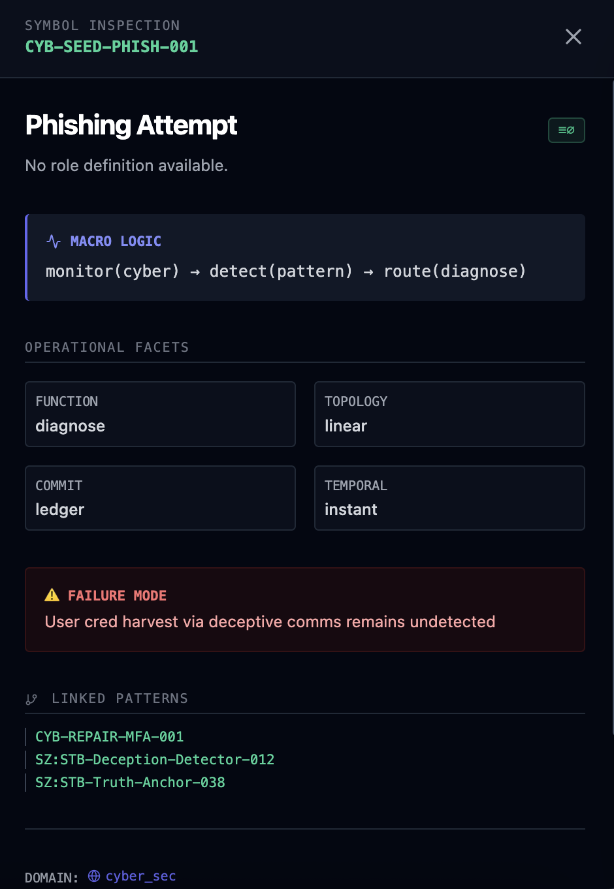Select the Temporal instant facet card
The height and width of the screenshot is (889, 614).
click(x=449, y=498)
